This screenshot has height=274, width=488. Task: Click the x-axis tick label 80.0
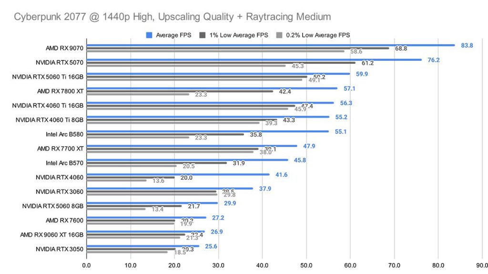click(x=438, y=265)
